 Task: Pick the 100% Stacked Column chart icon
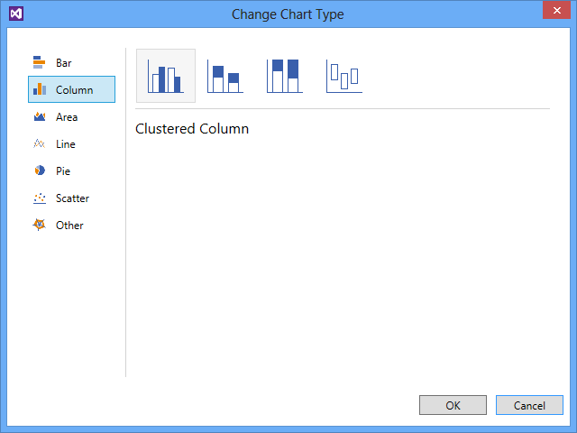pyautogui.click(x=284, y=77)
